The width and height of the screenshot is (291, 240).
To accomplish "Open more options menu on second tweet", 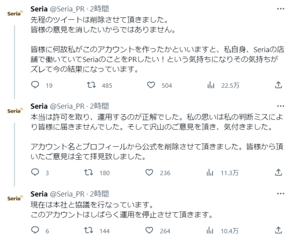I will coord(281,106).
